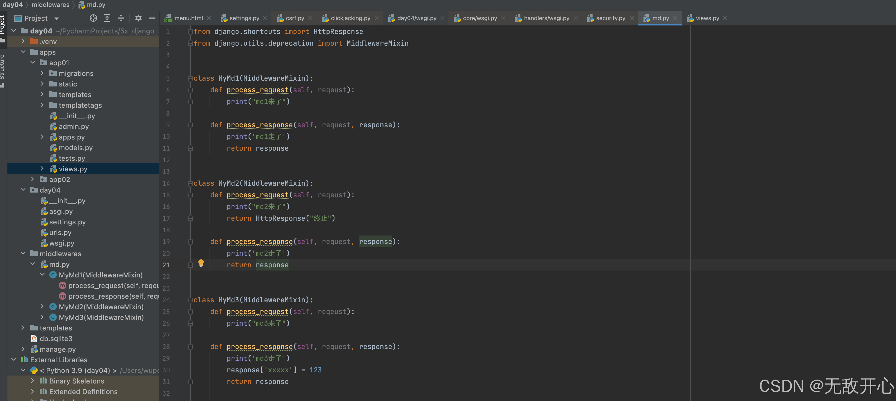
Task: Click the Binary Skeletons library icon
Action: click(x=44, y=381)
